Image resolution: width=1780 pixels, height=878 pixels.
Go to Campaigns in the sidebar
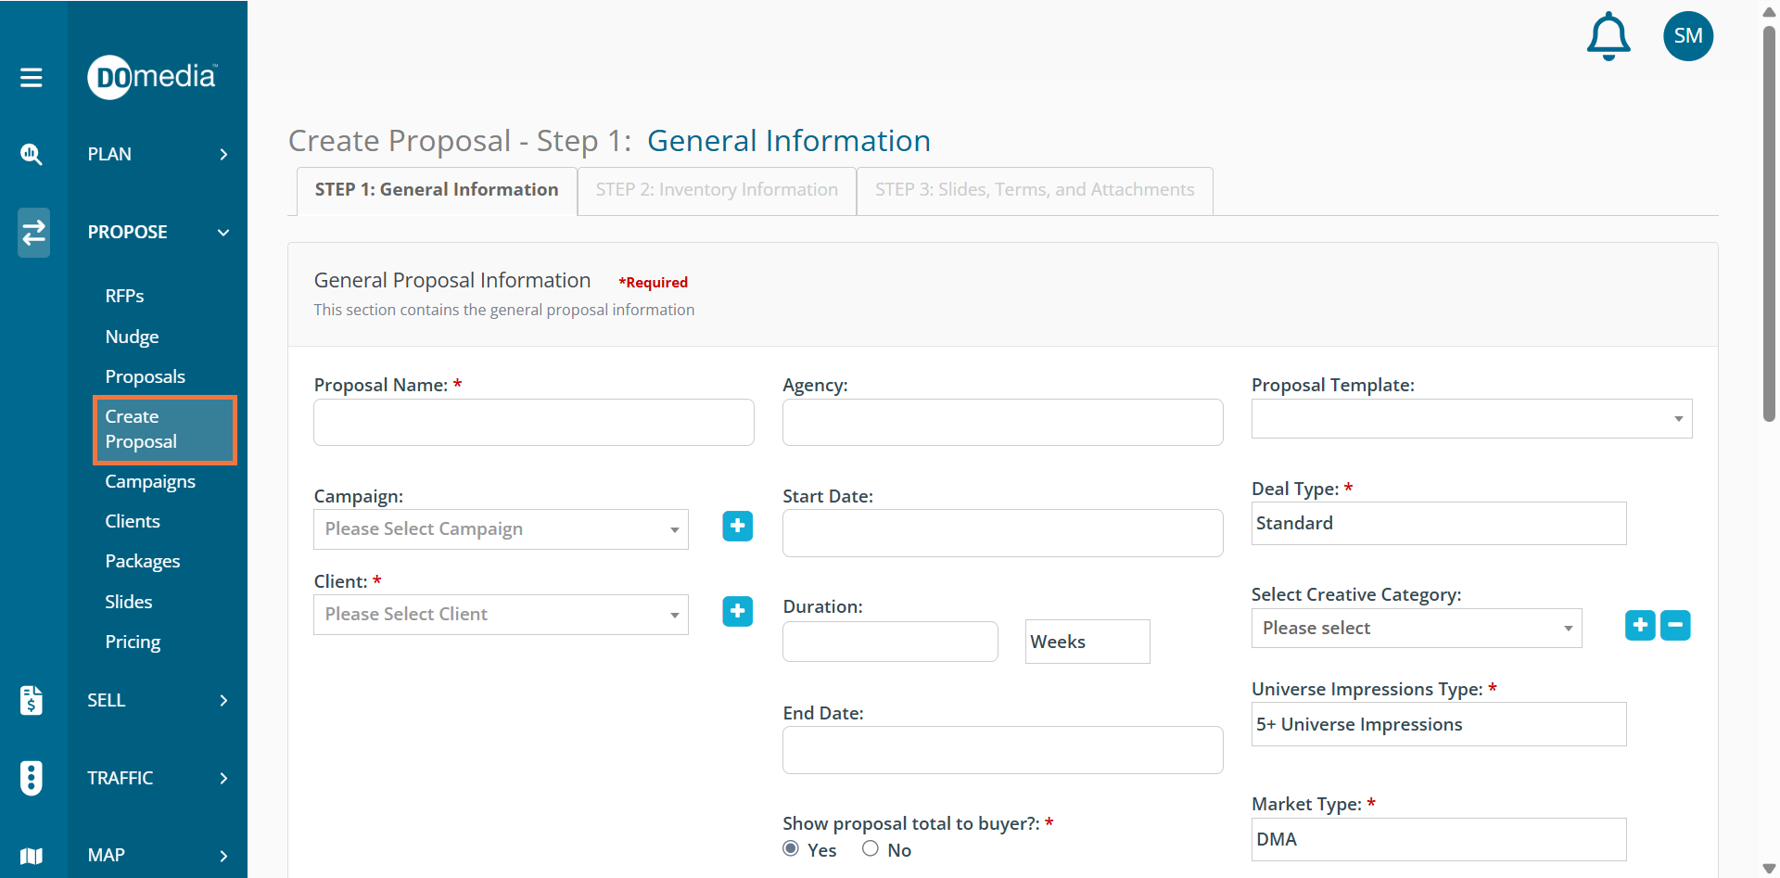click(150, 482)
